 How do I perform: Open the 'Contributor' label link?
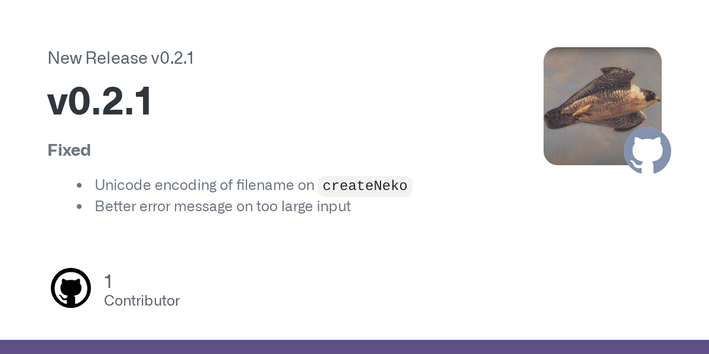pyautogui.click(x=142, y=301)
